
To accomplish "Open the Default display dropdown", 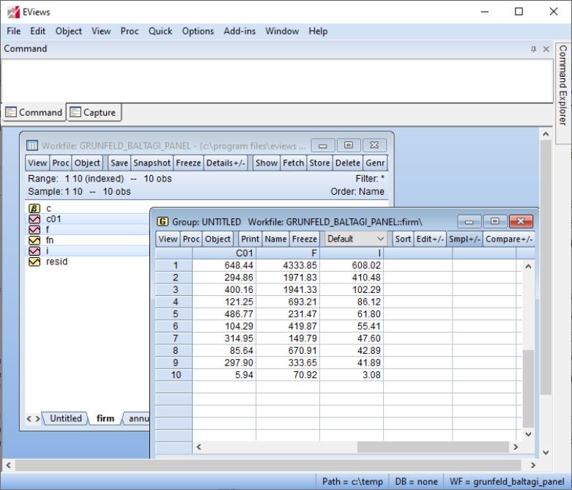I will pos(355,239).
